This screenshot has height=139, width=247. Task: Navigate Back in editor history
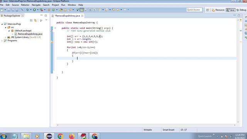(x=118, y=10)
